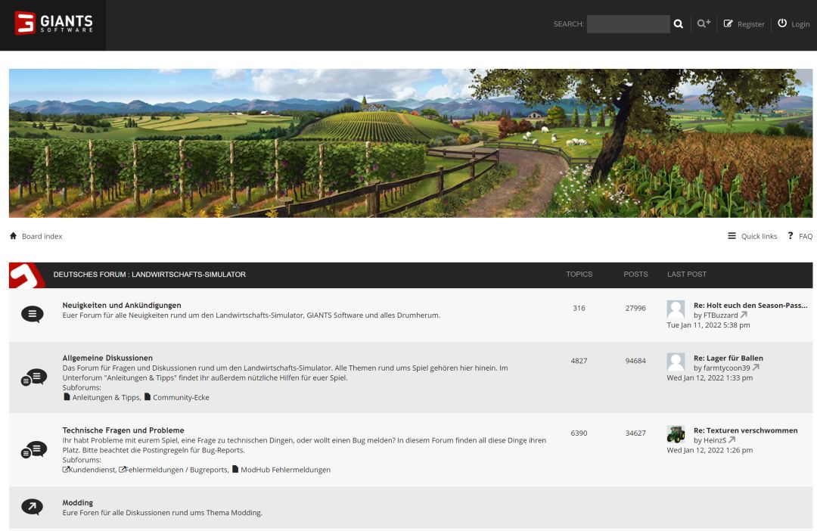Image resolution: width=817 pixels, height=531 pixels.
Task: Click Login in the header
Action: (800, 24)
